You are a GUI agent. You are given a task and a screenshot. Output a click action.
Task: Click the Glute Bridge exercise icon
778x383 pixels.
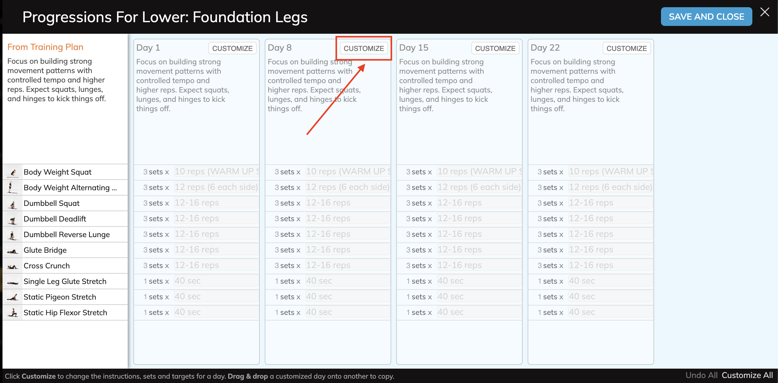coord(12,250)
